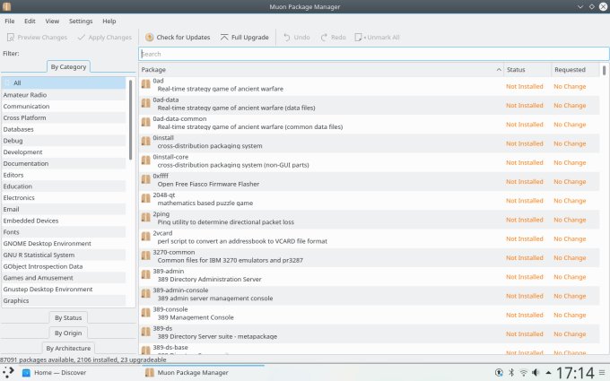The height and width of the screenshot is (381, 610).
Task: Sort by the Requested column header
Action: pyautogui.click(x=575, y=70)
